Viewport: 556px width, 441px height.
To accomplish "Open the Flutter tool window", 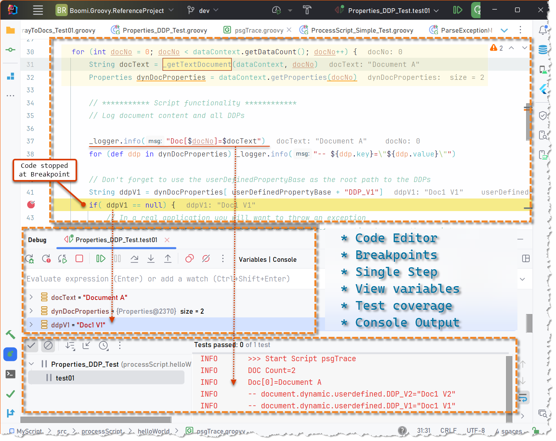I will [543, 89].
